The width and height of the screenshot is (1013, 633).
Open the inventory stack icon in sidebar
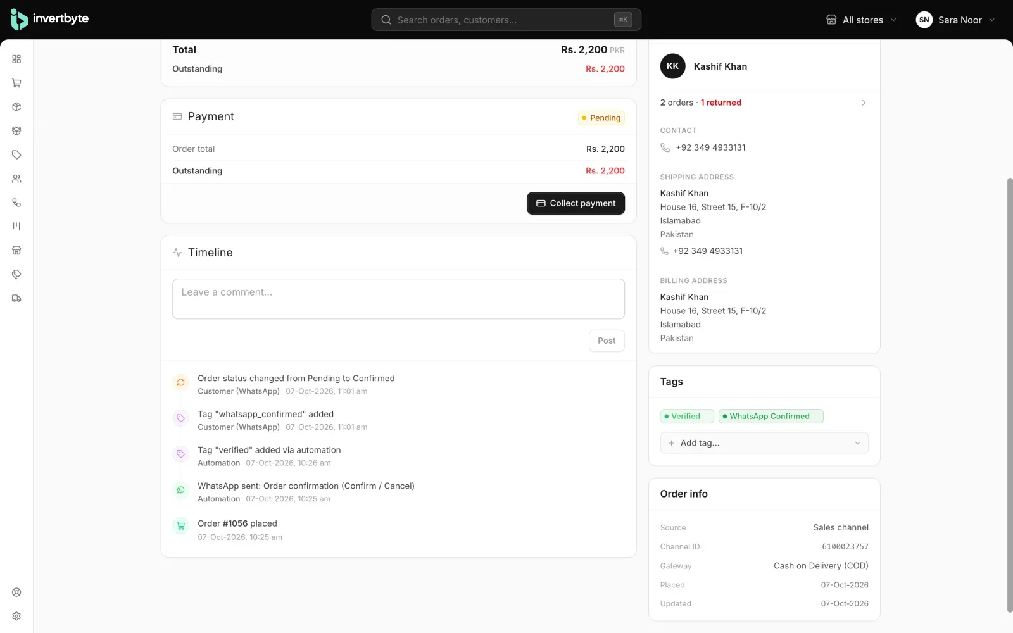click(16, 131)
